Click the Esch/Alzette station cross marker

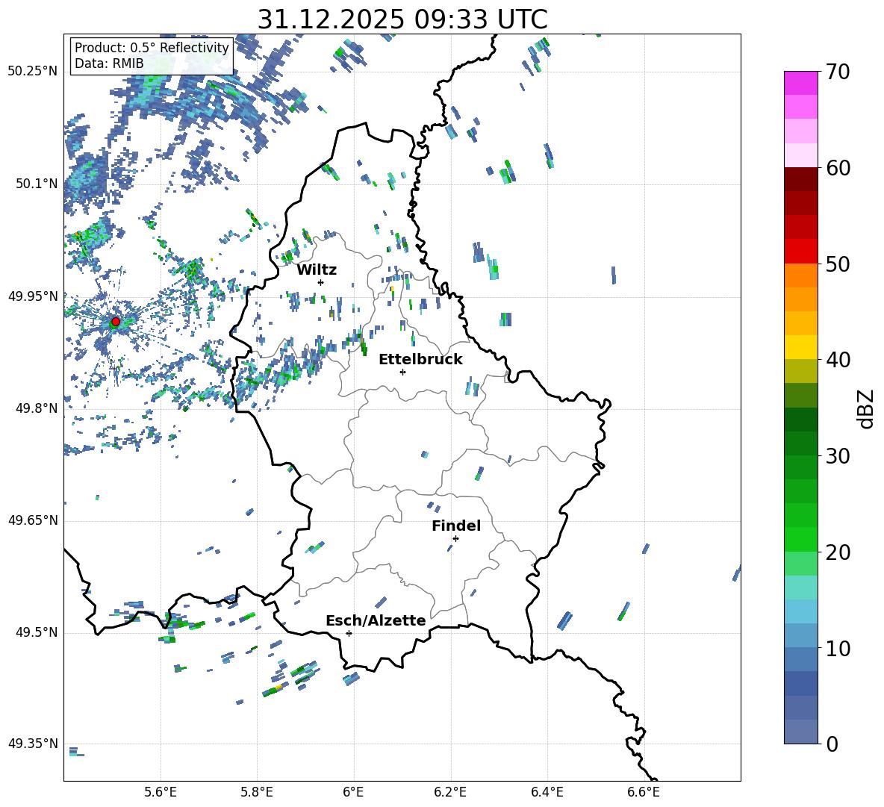click(349, 633)
